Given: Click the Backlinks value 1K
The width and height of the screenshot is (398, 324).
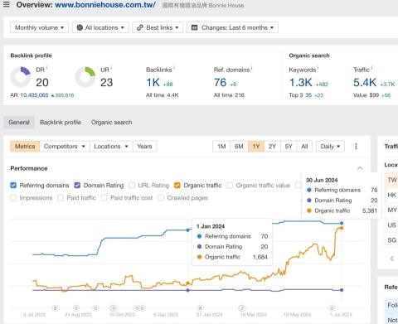Looking at the screenshot, I should point(153,82).
